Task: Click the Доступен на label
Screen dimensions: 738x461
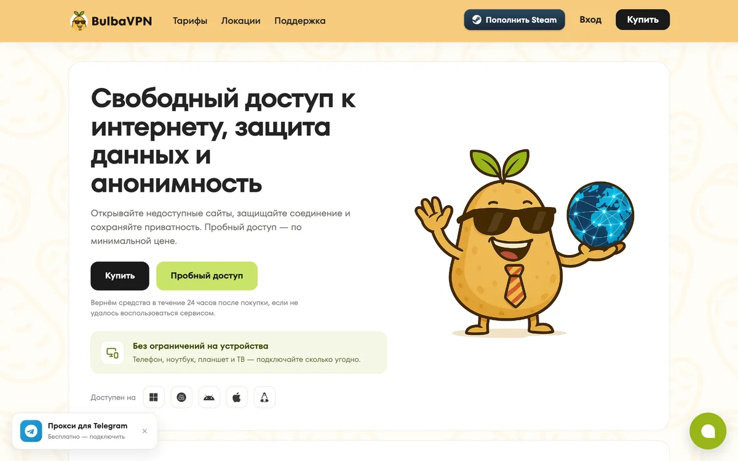Action: pyautogui.click(x=113, y=398)
